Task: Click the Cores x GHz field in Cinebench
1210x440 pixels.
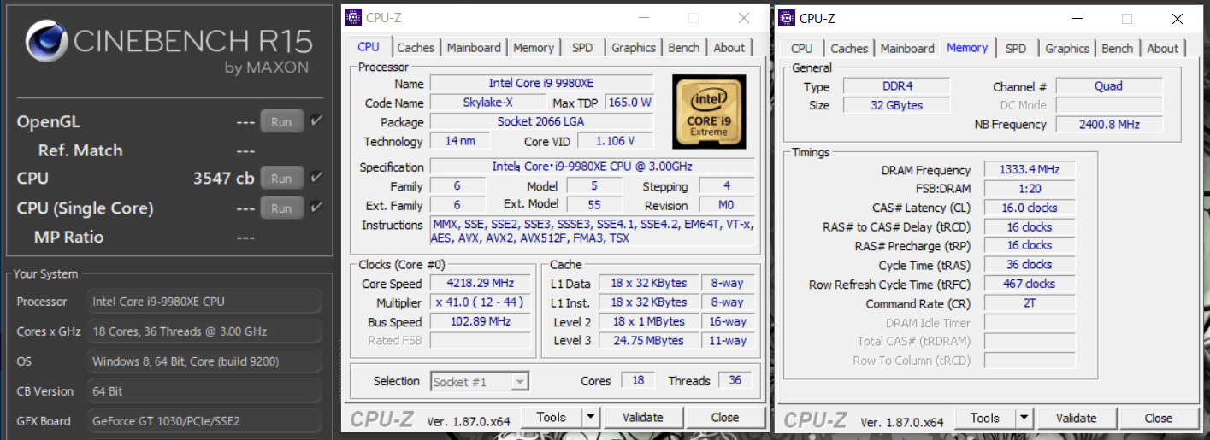Action: [205, 331]
